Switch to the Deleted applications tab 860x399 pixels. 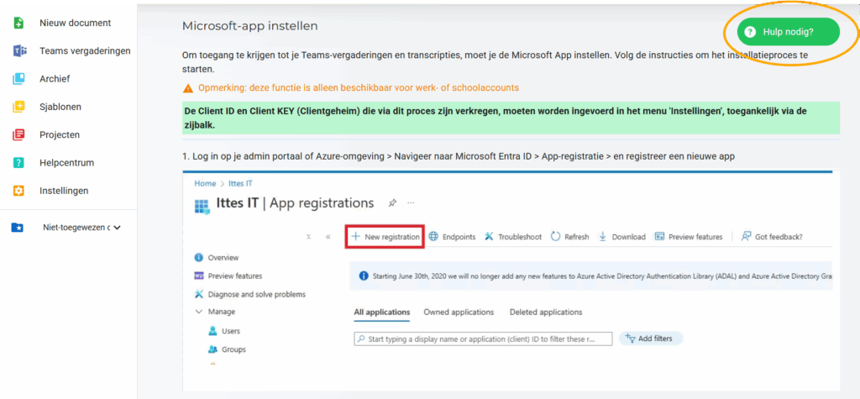click(546, 312)
